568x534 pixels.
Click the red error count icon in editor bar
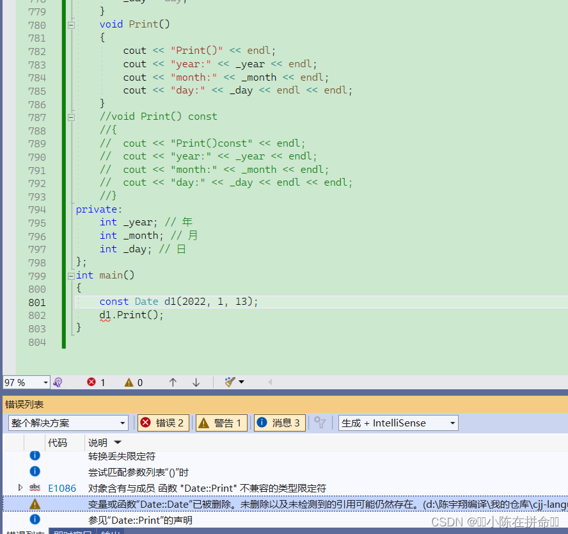tap(91, 382)
